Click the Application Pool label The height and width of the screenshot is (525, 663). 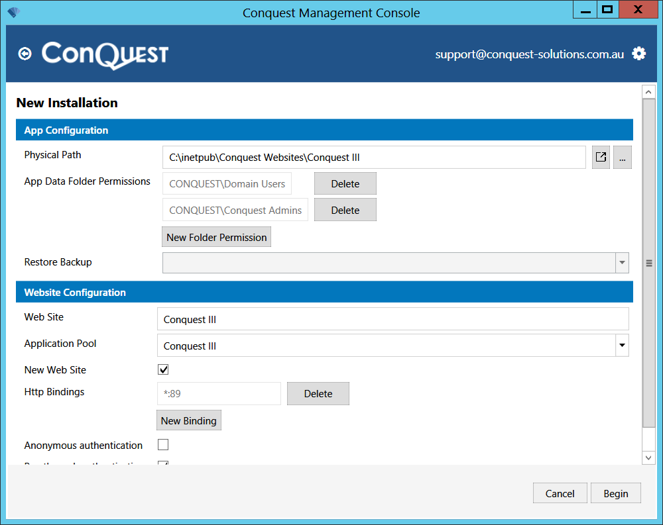click(60, 344)
